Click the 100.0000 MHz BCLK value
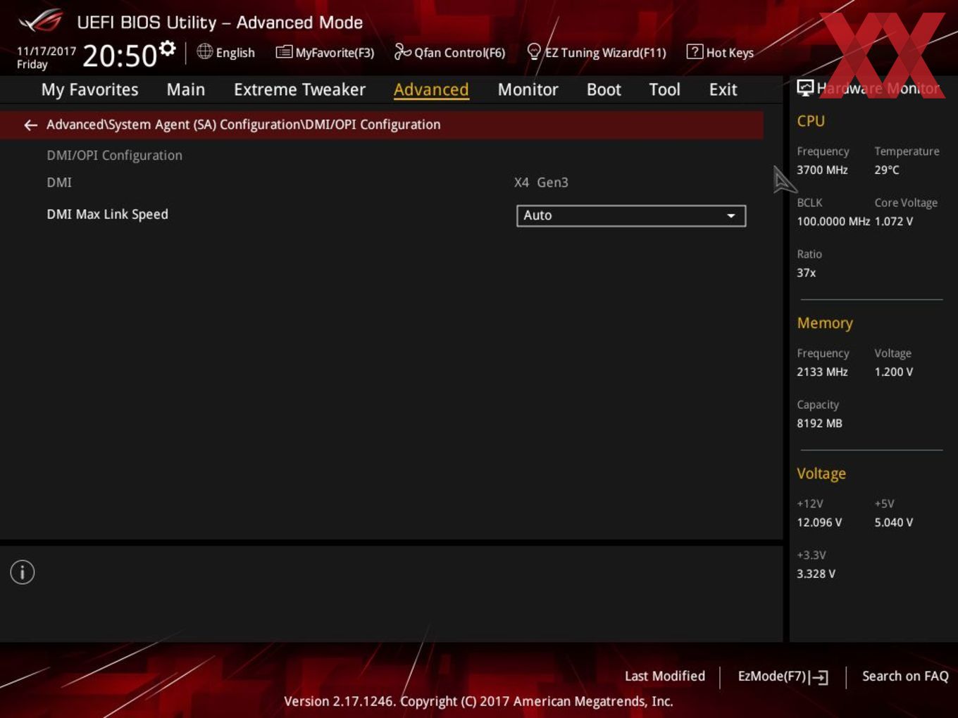The height and width of the screenshot is (718, 958). [833, 221]
